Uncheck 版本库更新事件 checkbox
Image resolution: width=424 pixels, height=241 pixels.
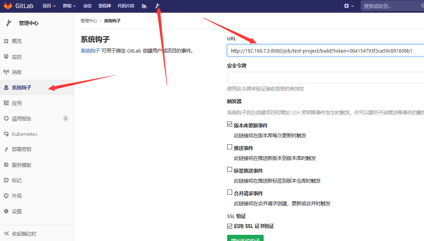click(x=230, y=124)
